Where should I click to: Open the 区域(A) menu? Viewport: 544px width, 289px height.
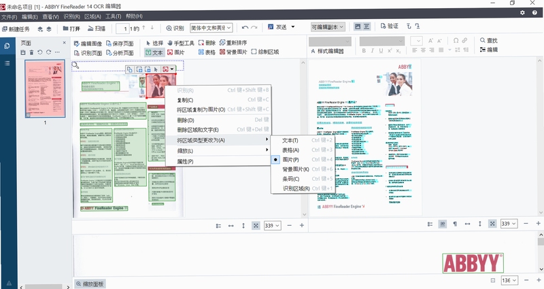pyautogui.click(x=92, y=16)
